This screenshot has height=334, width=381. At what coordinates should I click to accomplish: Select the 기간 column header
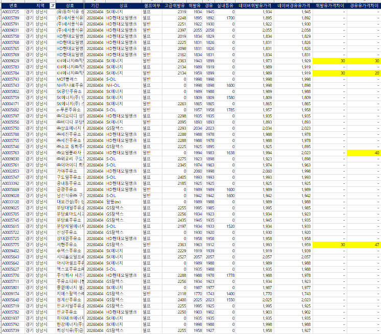click(95, 6)
